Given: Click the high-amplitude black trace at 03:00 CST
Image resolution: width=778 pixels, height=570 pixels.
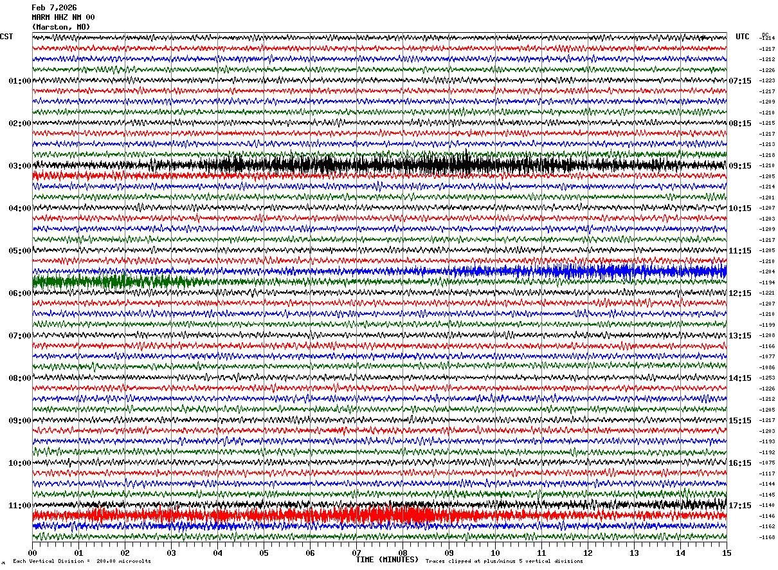Looking at the screenshot, I should point(379,165).
